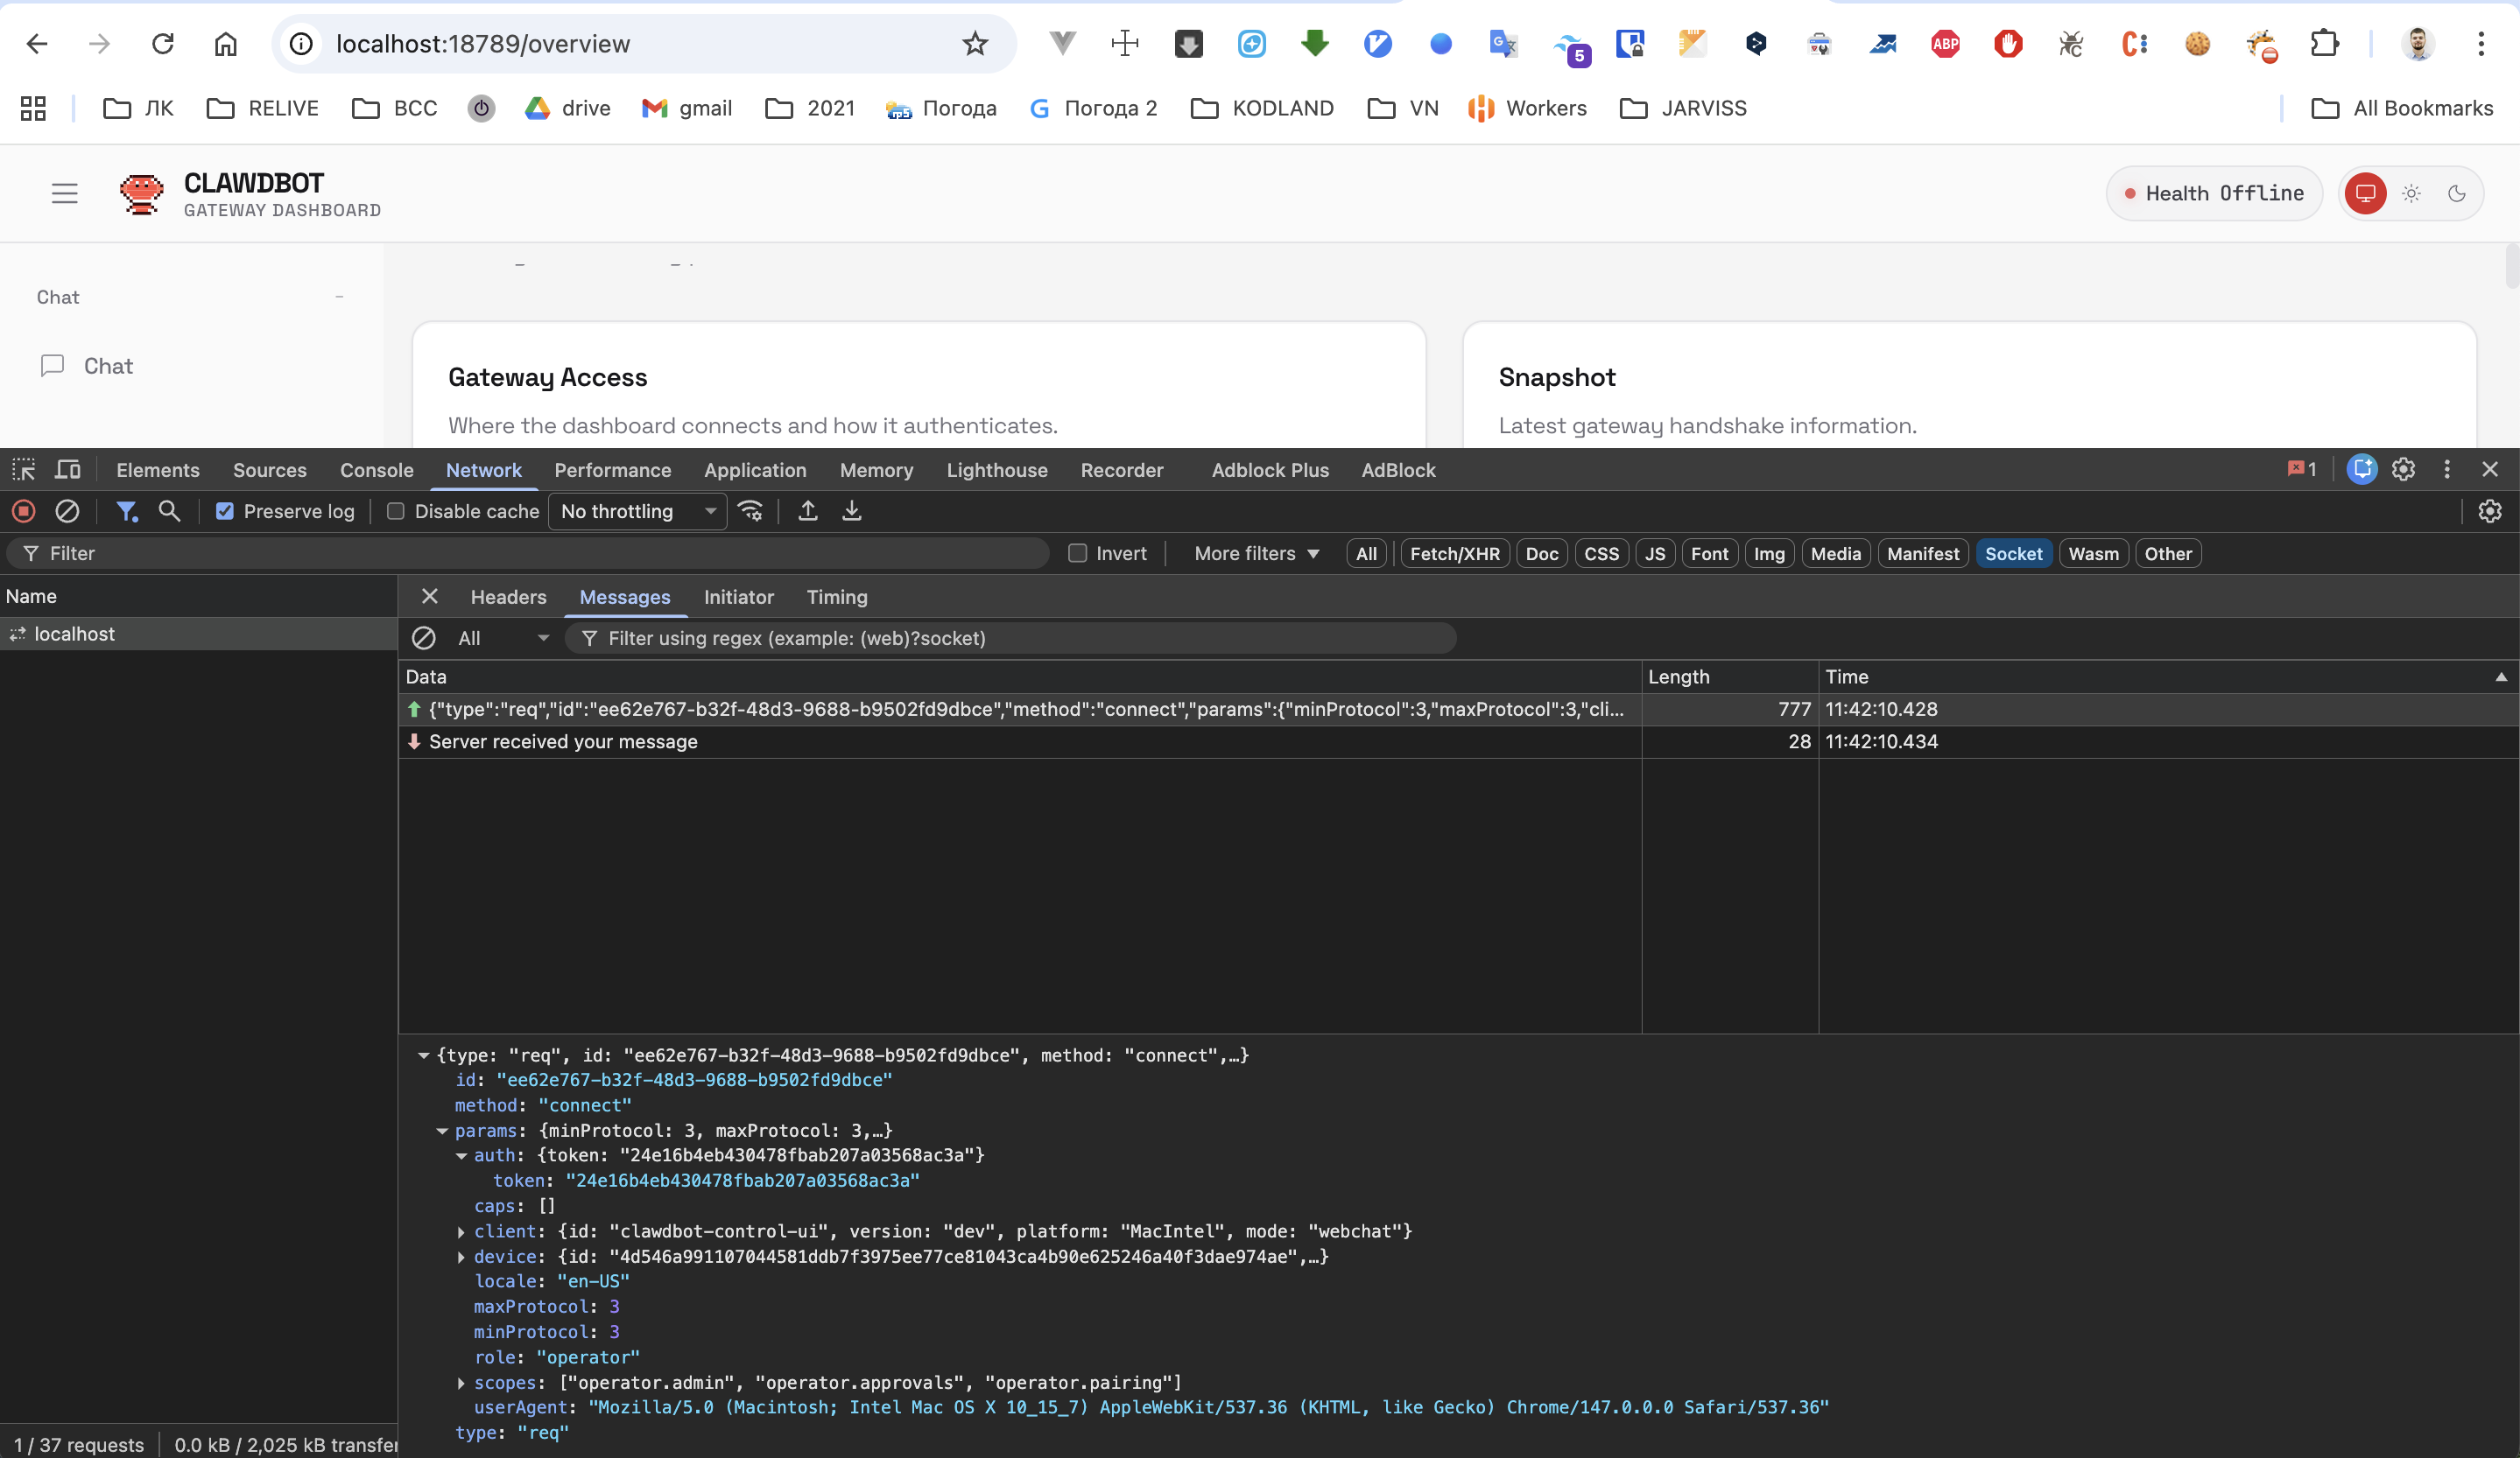2520x1458 pixels.
Task: Open the KODLAND bookmarks folder
Action: tap(1262, 108)
